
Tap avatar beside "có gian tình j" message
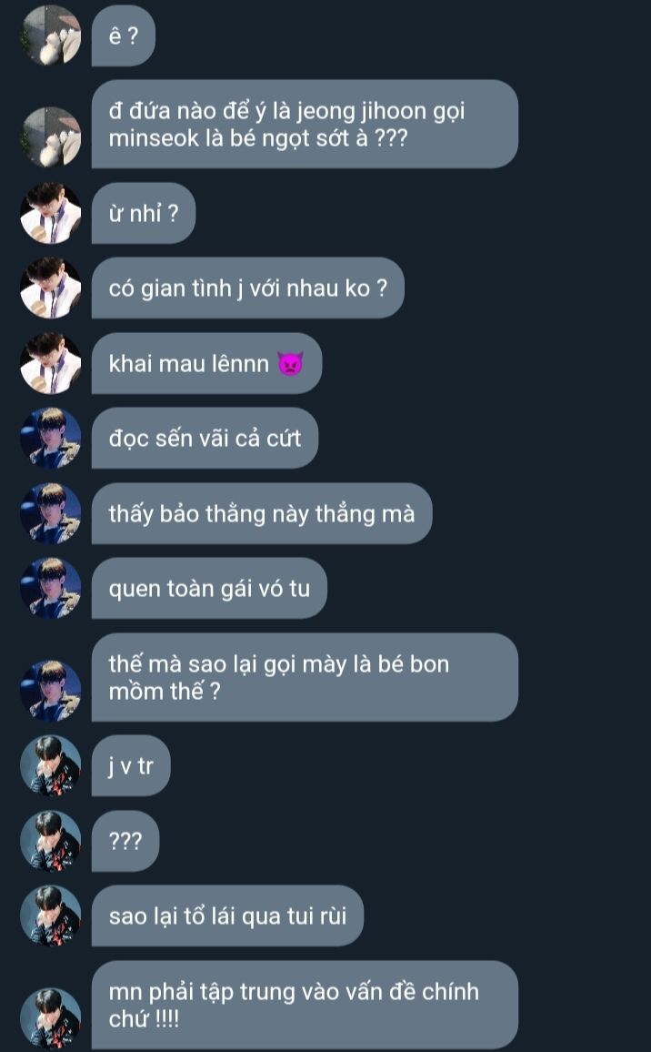coord(51,288)
